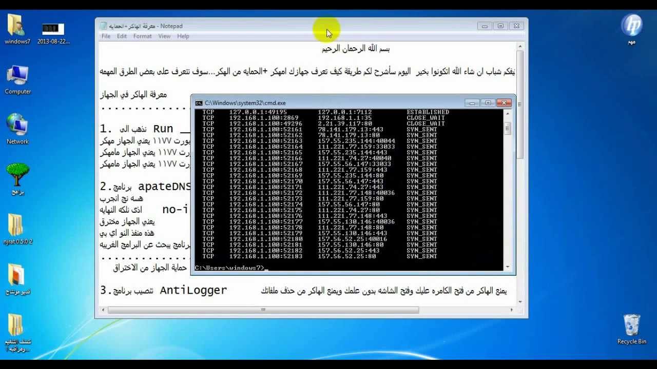The width and height of the screenshot is (657, 369).
Task: Click Notepad horizontal scrollbar left arrow
Action: click(104, 310)
